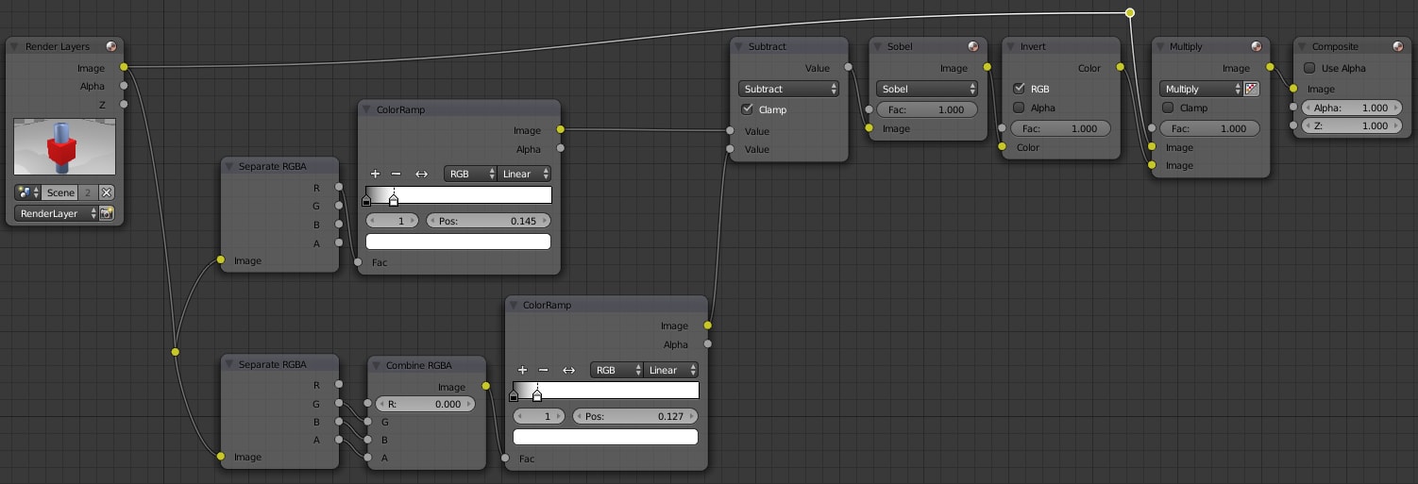
Task: Select black color stop in lower ColorRamp
Action: pos(514,395)
